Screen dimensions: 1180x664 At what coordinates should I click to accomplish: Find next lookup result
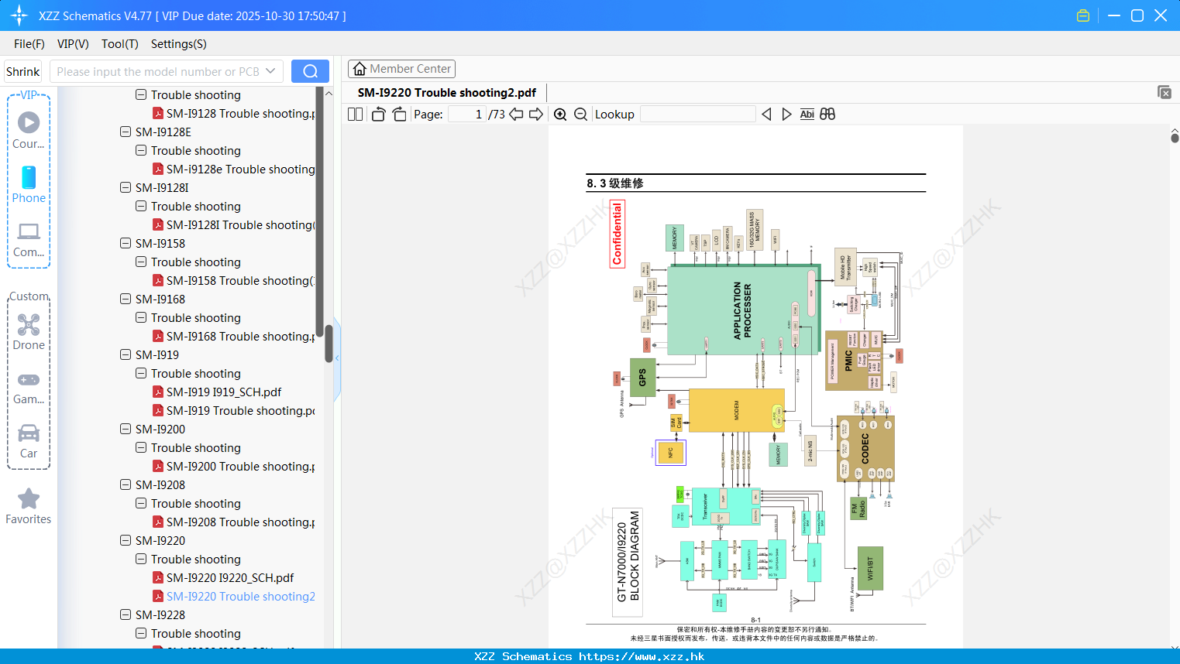786,114
